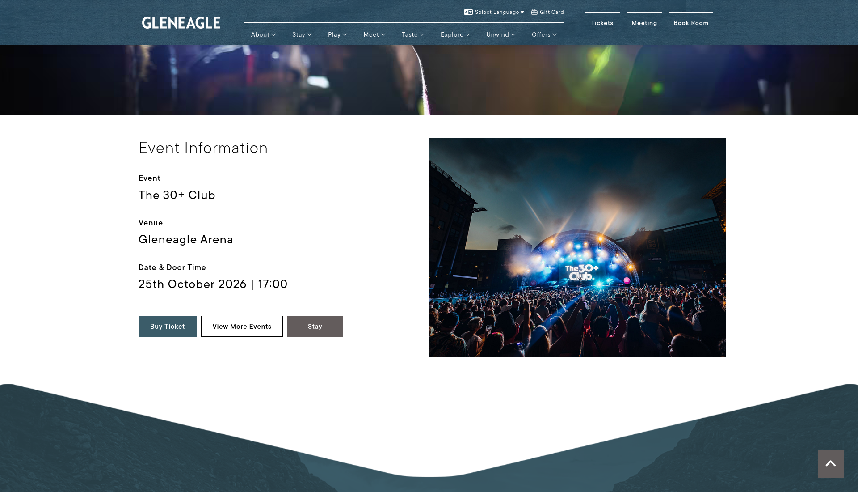858x492 pixels.
Task: Click the 'Gleneagle Arena' venue text
Action: 186,239
